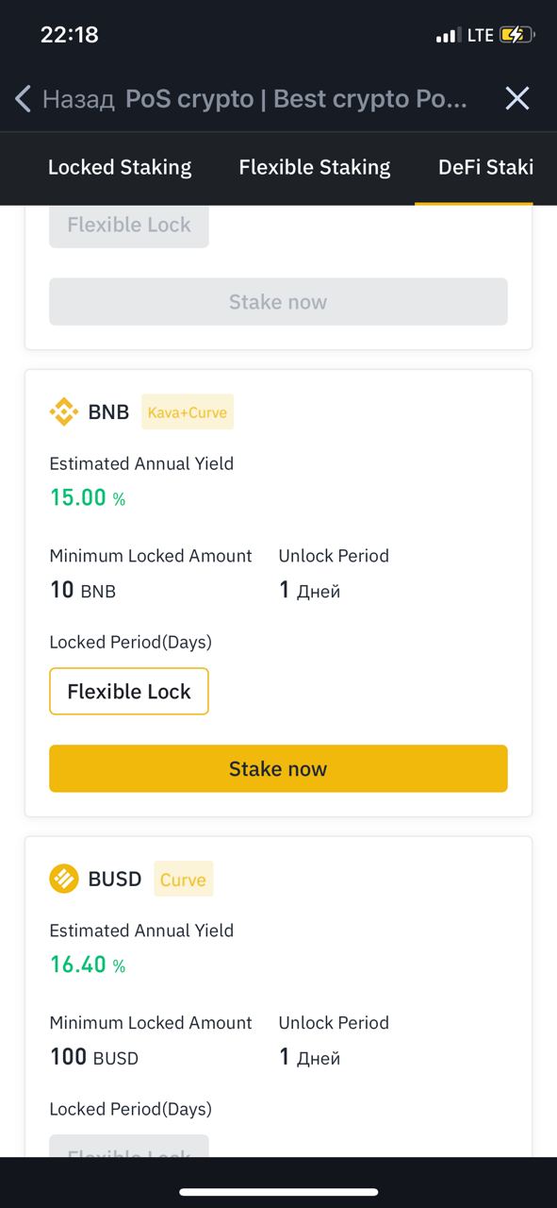Switch to Flexible Staking tab
Viewport: 557px width, 1208px height.
(315, 167)
